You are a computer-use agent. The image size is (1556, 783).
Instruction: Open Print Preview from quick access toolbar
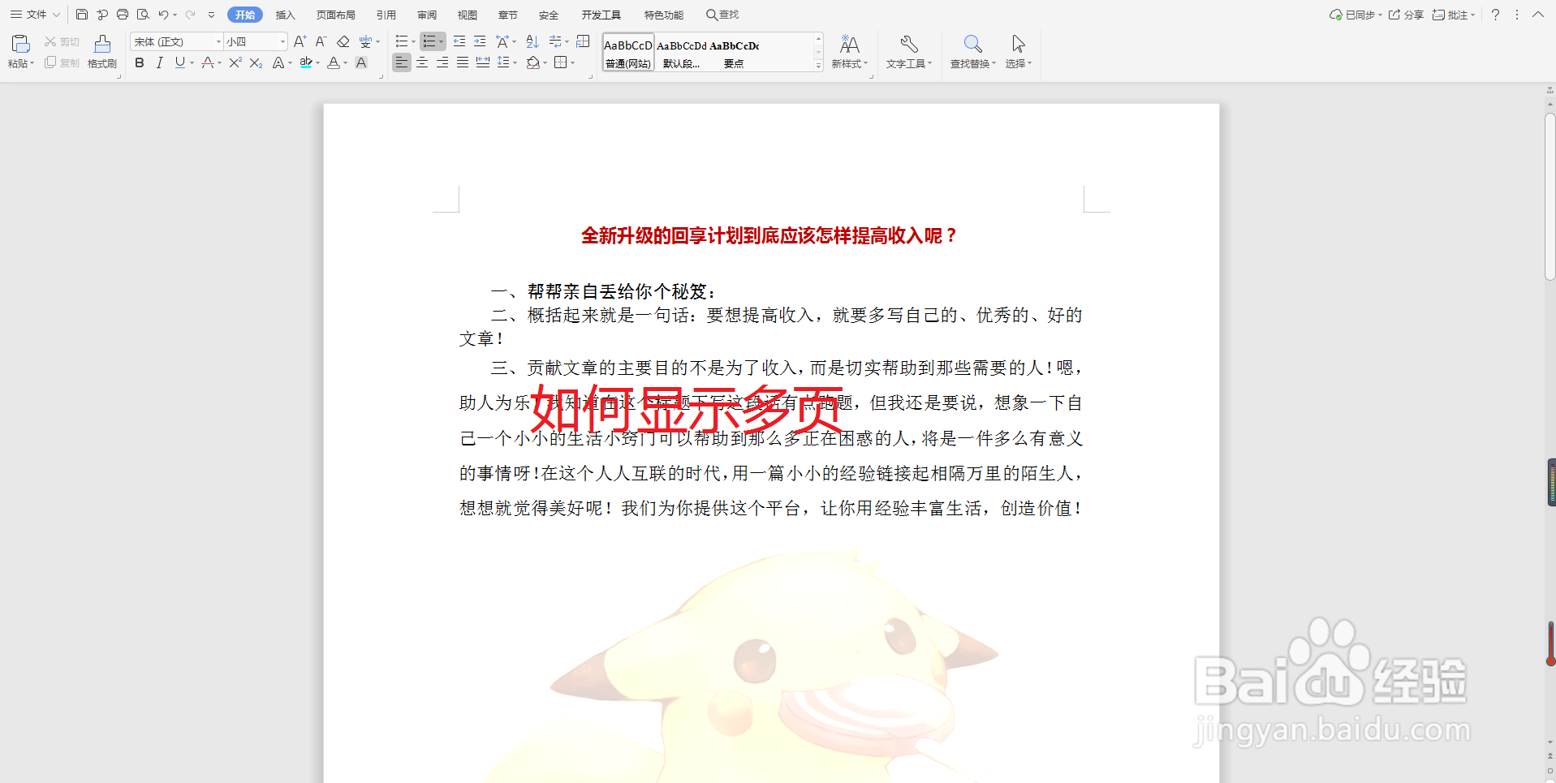point(143,15)
